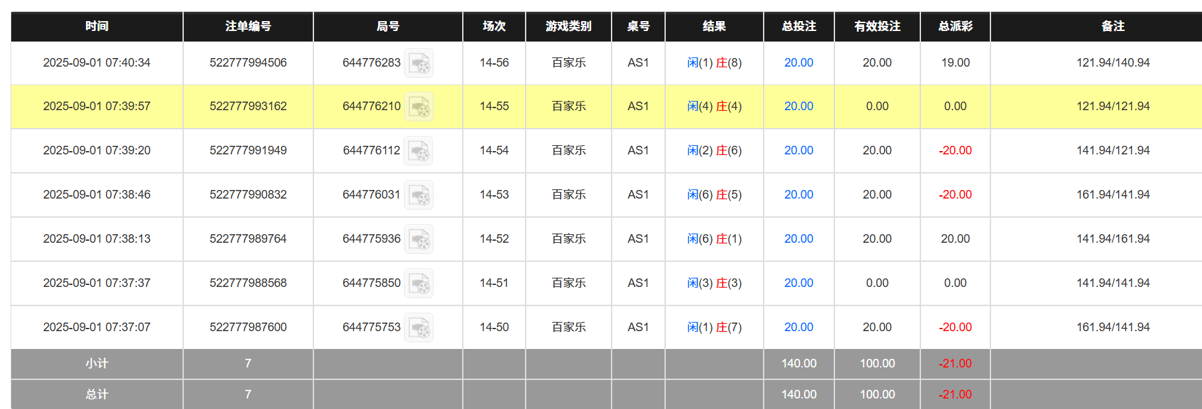Expand the 总计 totals row
The image size is (1202, 409).
pos(96,394)
